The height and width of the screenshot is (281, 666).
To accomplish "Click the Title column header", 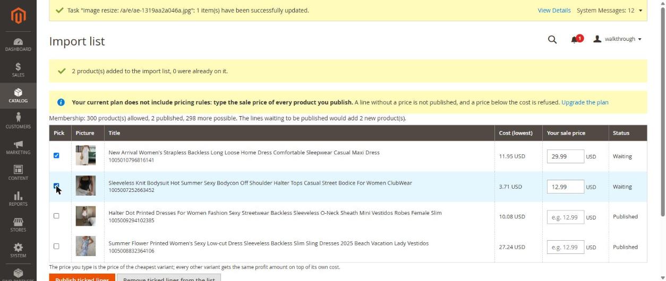I will coord(300,133).
